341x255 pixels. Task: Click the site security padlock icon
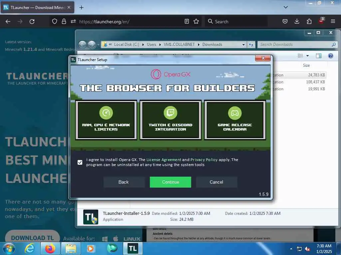point(64,22)
